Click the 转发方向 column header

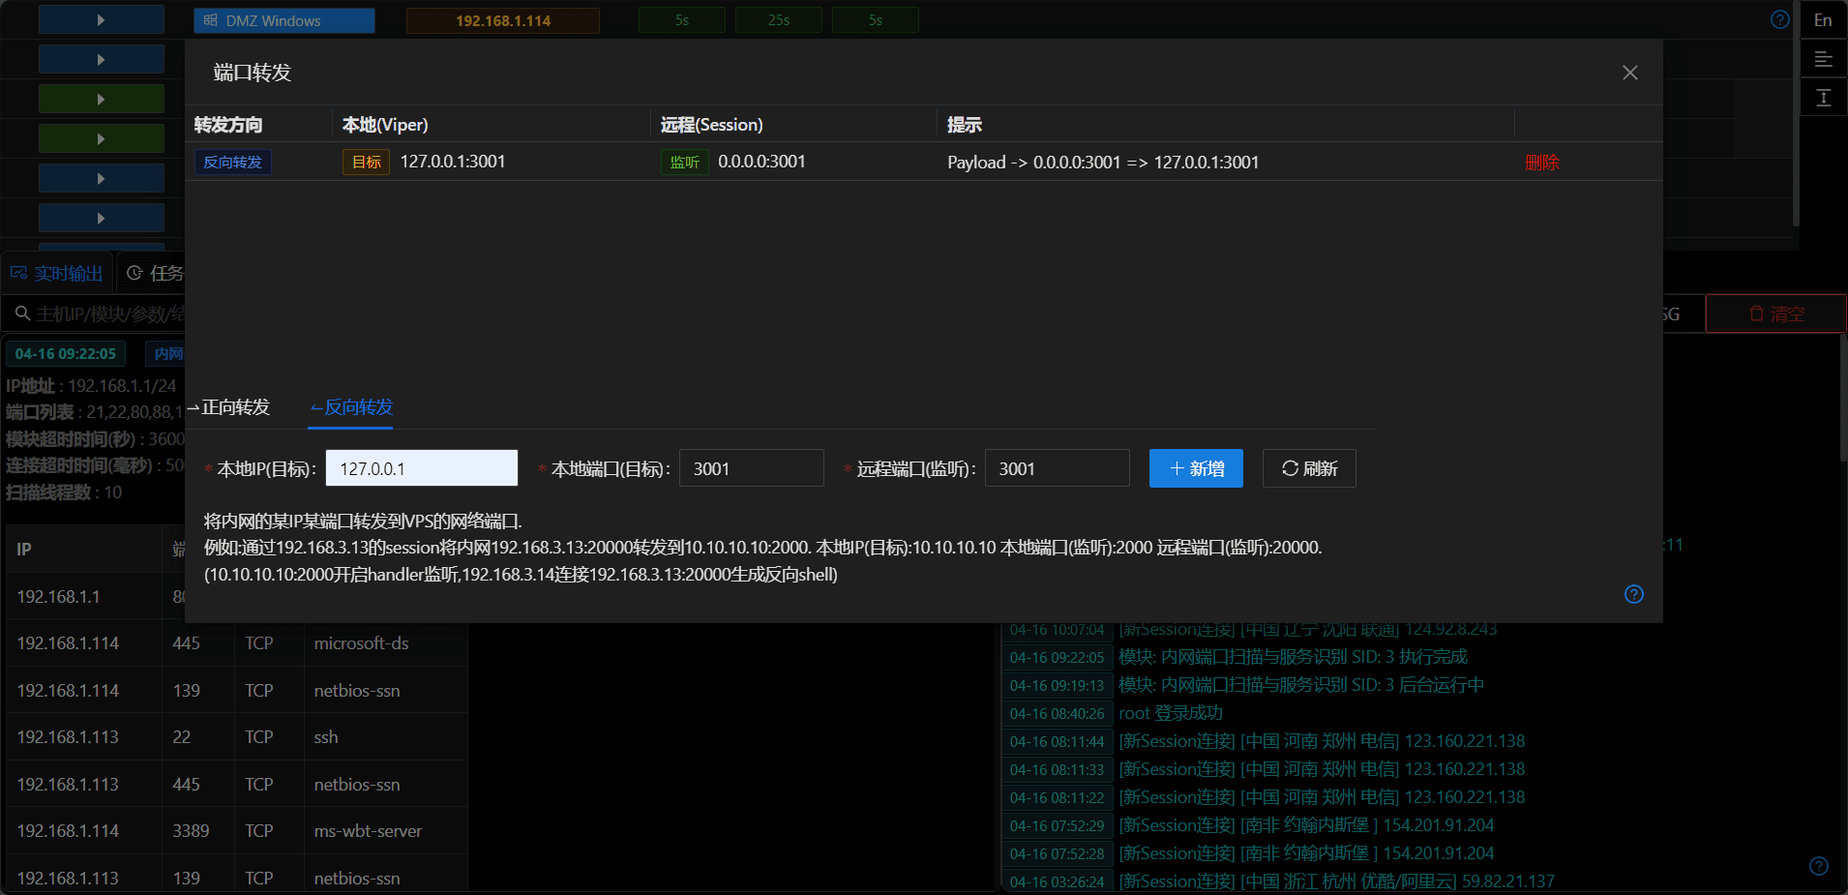pos(228,125)
